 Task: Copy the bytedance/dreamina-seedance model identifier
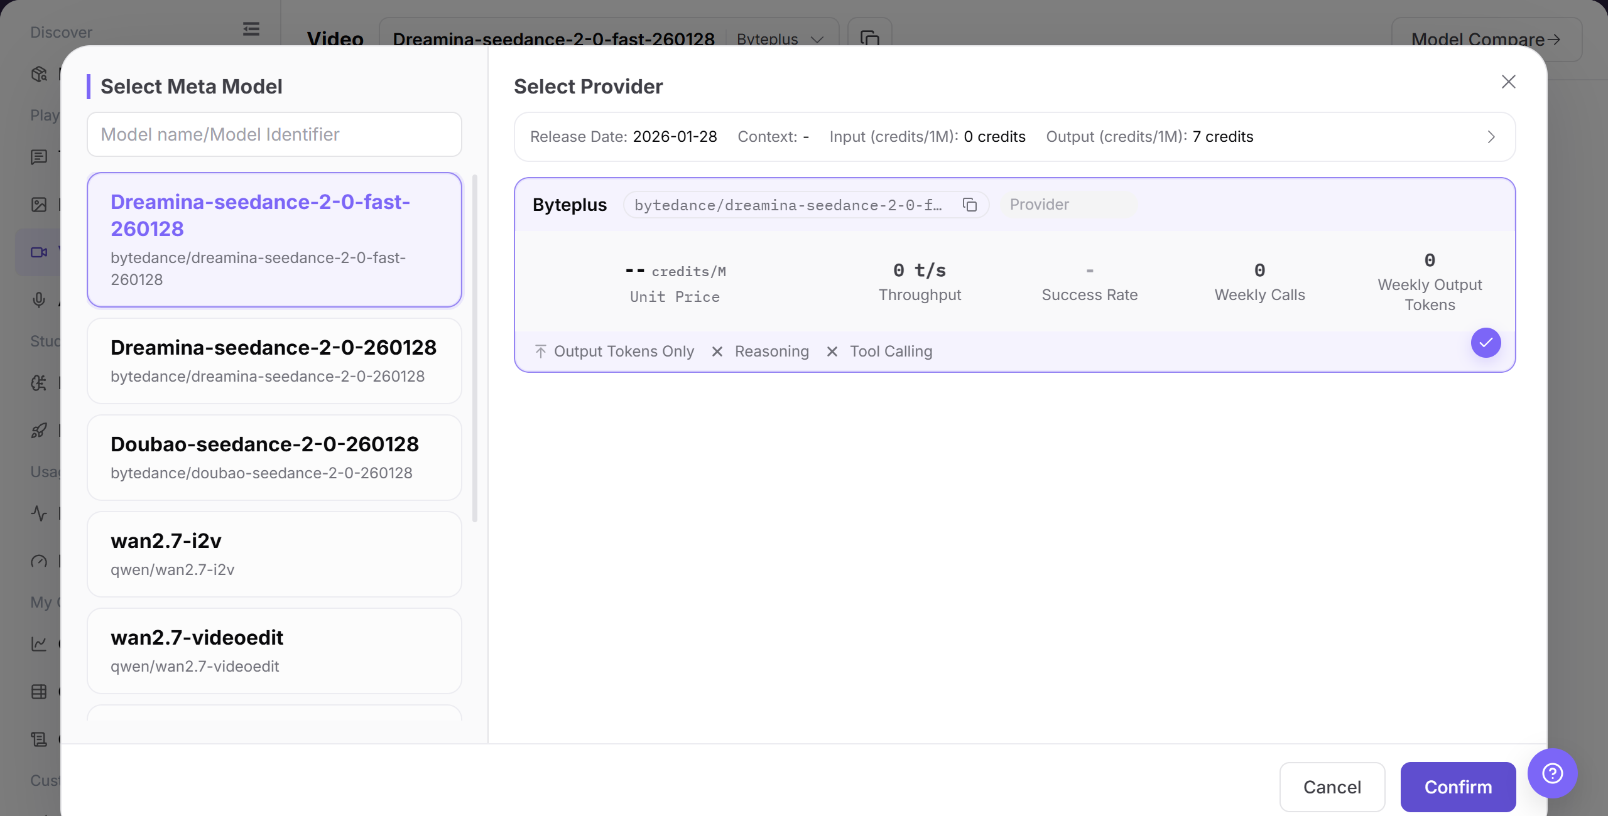click(970, 205)
